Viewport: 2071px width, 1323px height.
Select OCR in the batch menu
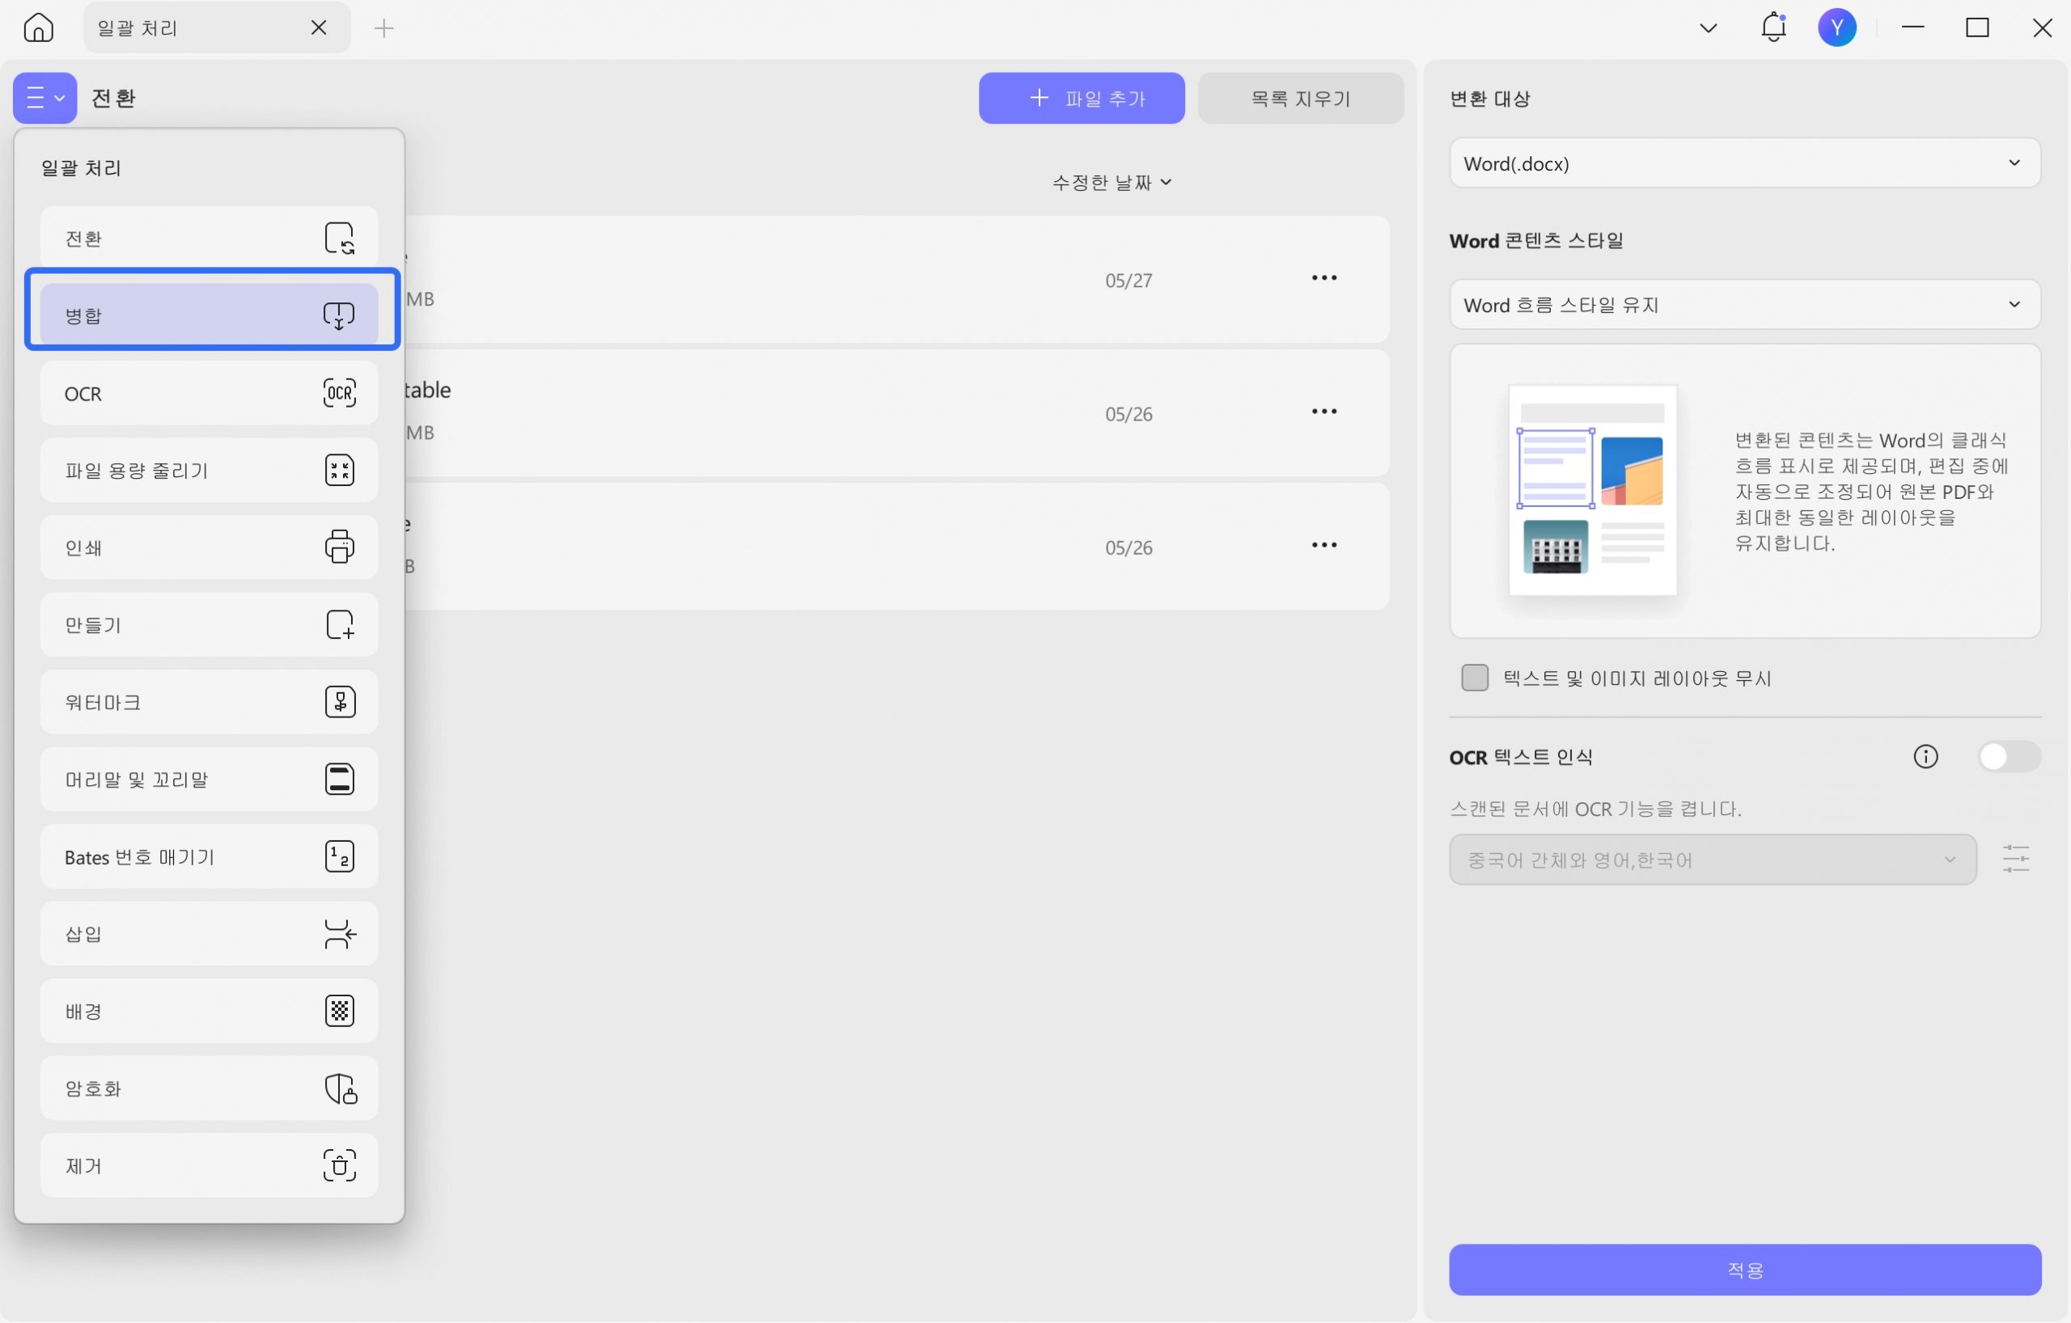point(209,393)
